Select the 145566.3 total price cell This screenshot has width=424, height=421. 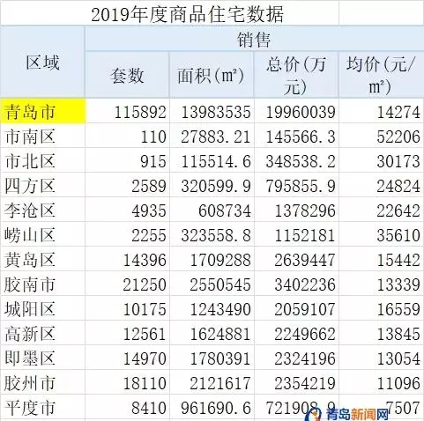point(296,136)
